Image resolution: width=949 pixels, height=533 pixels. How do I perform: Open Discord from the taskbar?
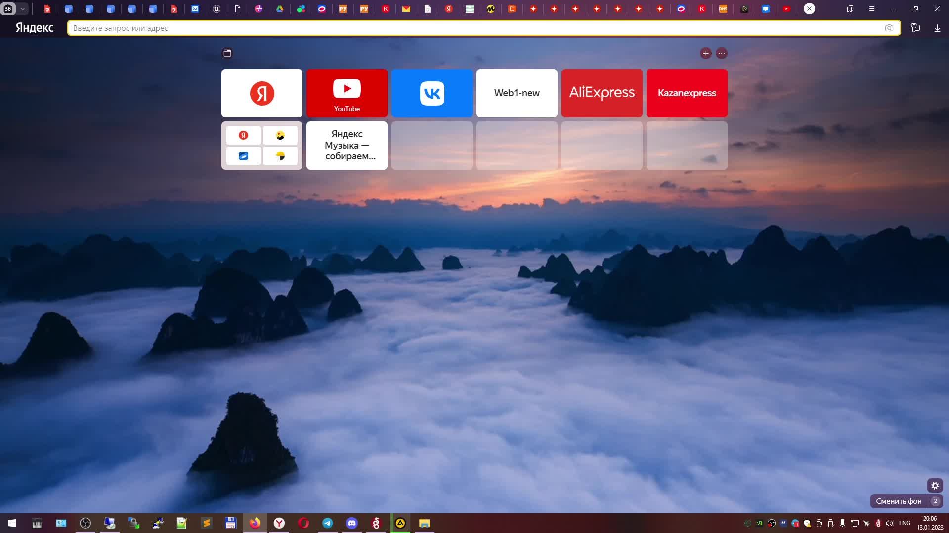click(x=352, y=523)
